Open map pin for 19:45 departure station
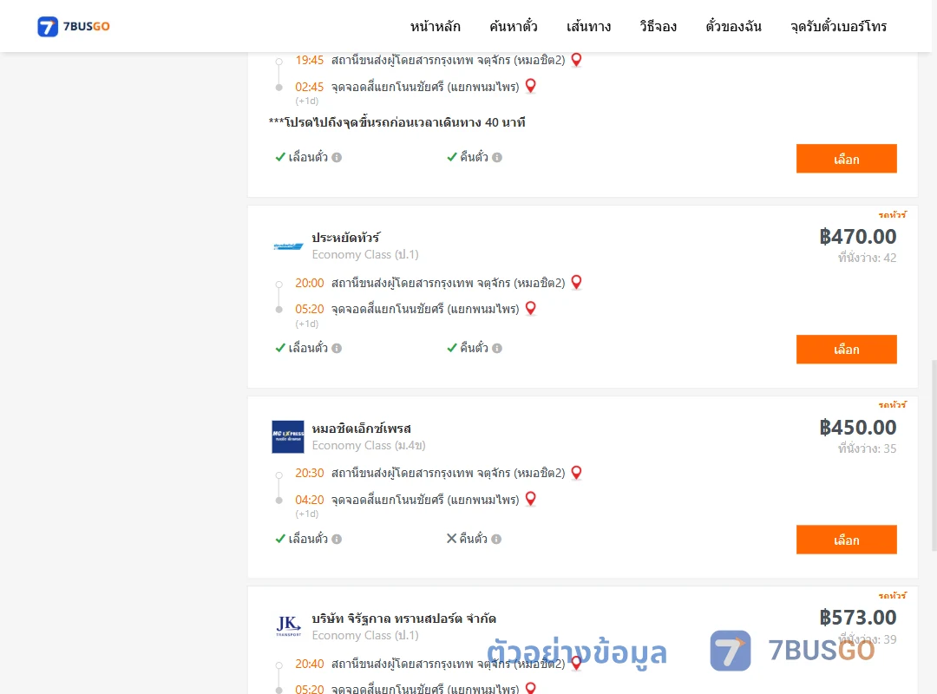This screenshot has width=937, height=694. [577, 60]
